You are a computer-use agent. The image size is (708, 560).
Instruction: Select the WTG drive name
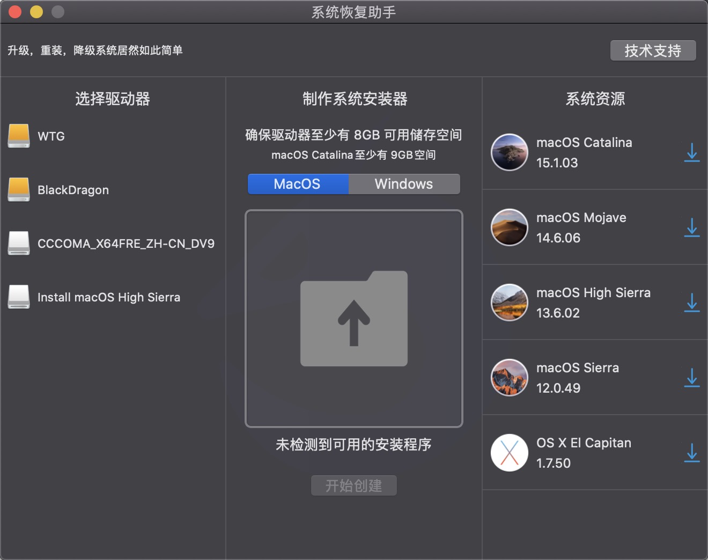51,136
